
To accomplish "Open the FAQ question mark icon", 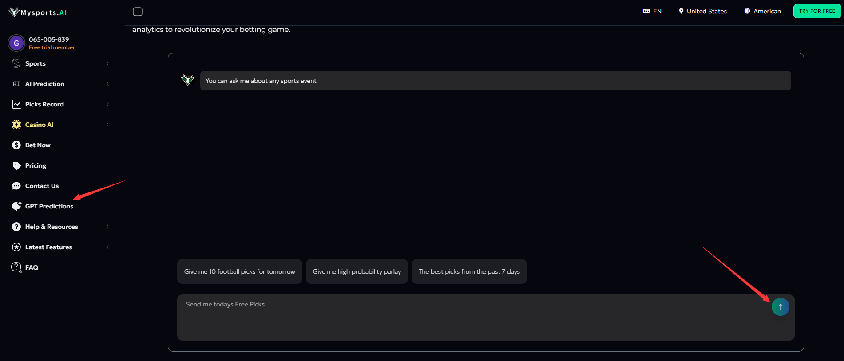I will (x=16, y=267).
